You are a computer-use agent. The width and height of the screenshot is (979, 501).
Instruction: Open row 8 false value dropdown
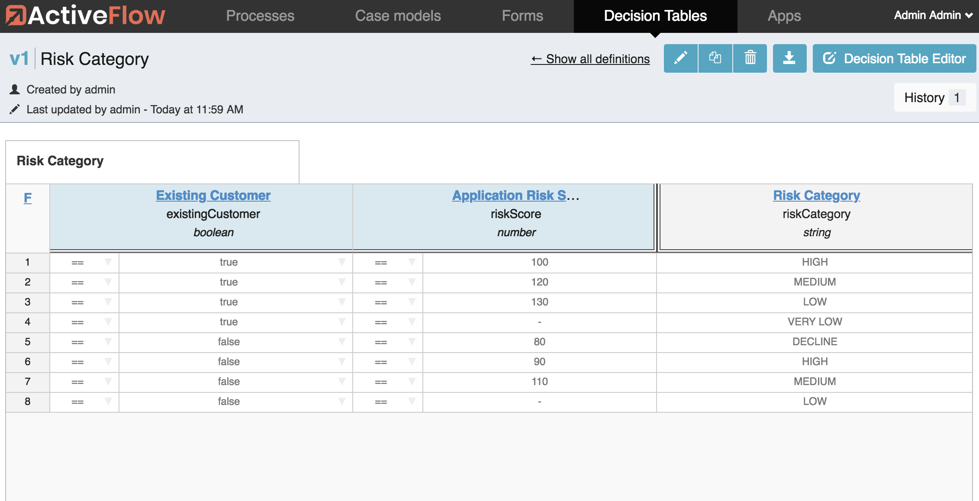coord(341,401)
